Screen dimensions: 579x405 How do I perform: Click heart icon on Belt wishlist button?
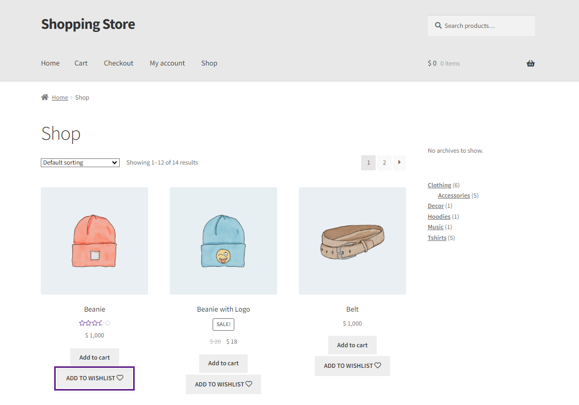click(378, 365)
